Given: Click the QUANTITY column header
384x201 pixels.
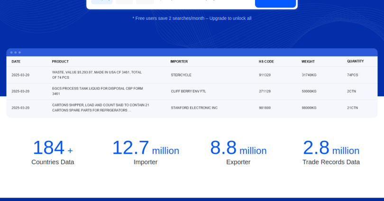Looking at the screenshot, I should (355, 61).
